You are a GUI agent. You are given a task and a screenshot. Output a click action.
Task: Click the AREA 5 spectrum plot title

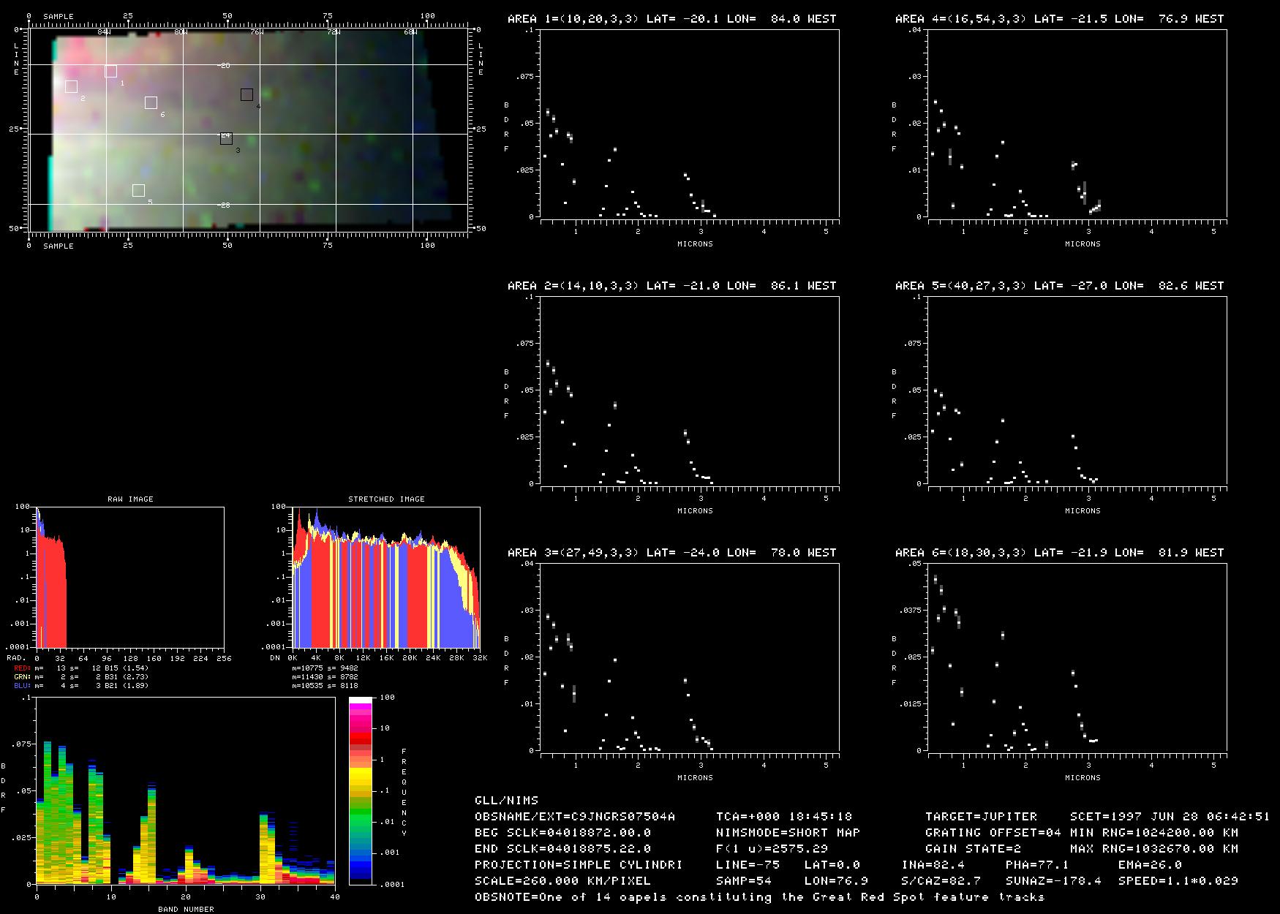point(1059,286)
